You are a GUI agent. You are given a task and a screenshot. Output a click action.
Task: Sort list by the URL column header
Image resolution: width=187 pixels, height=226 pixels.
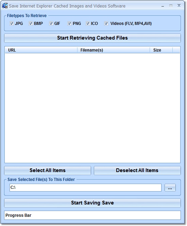[x=41, y=50]
